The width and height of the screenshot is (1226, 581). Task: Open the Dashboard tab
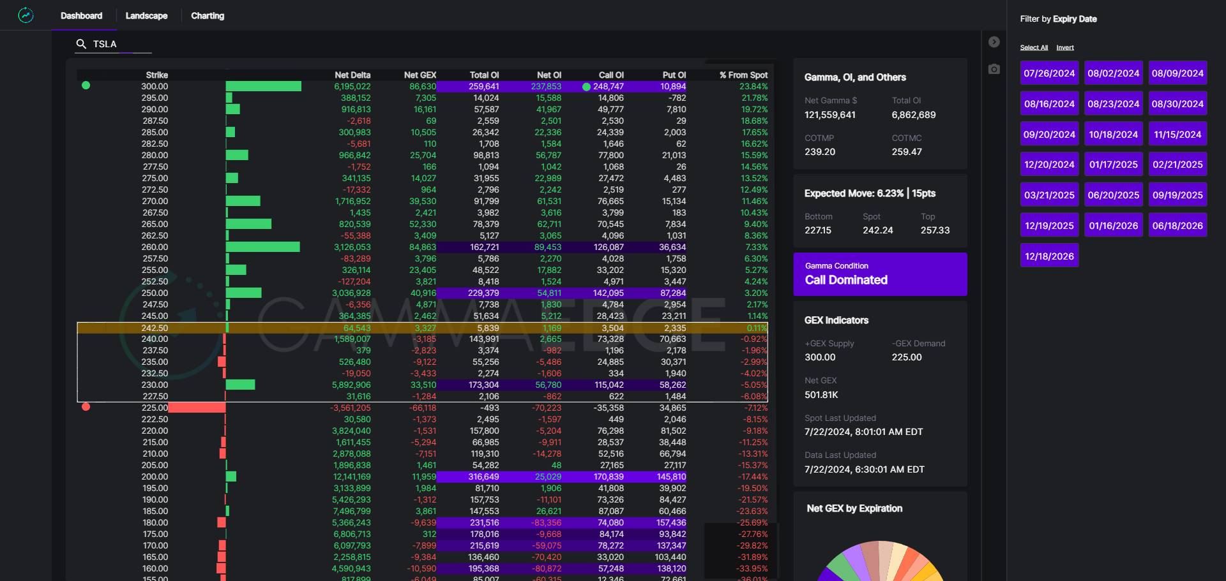click(x=81, y=15)
